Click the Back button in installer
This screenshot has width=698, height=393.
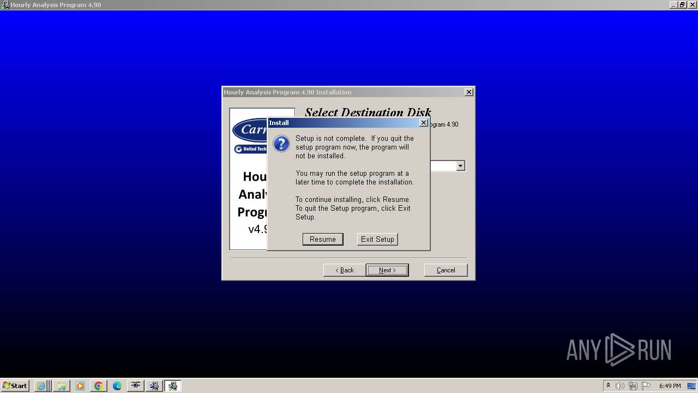[345, 270]
